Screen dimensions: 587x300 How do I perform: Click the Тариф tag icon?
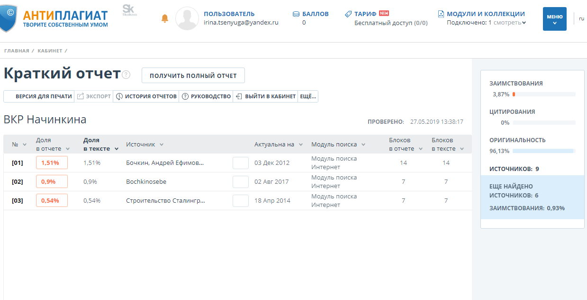tap(348, 14)
